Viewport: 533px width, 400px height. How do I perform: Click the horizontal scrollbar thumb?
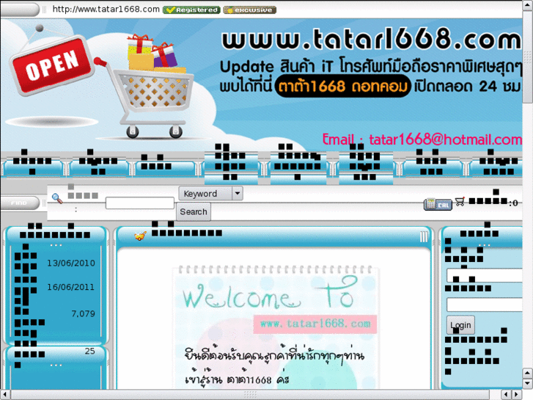point(250,395)
